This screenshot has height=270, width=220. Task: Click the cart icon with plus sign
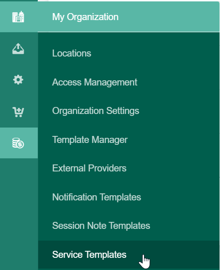click(18, 112)
